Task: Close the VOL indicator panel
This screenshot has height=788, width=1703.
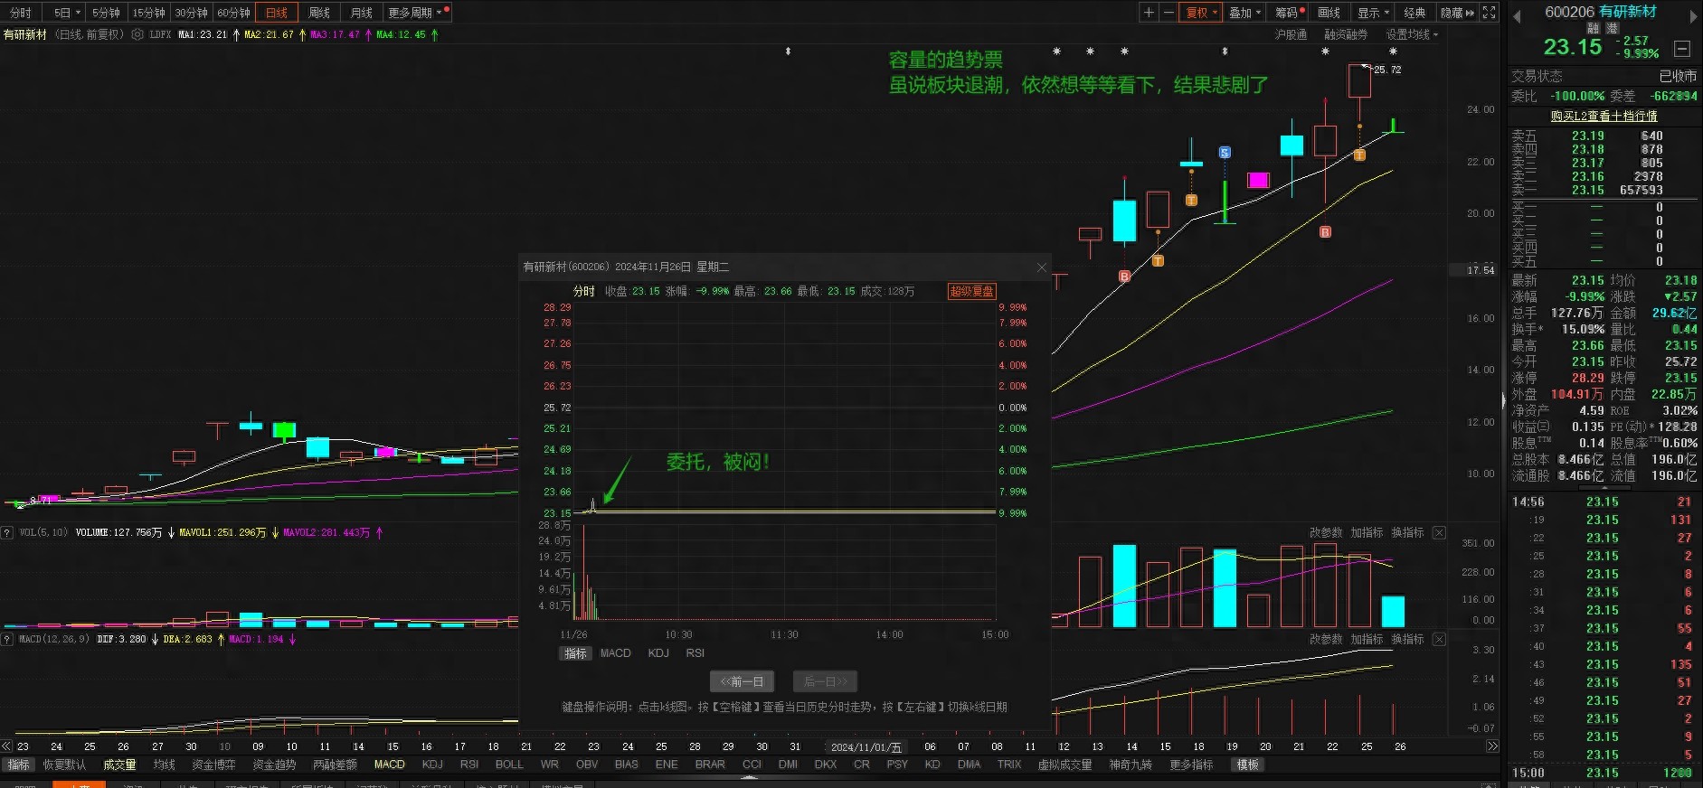Action: pos(1439,533)
